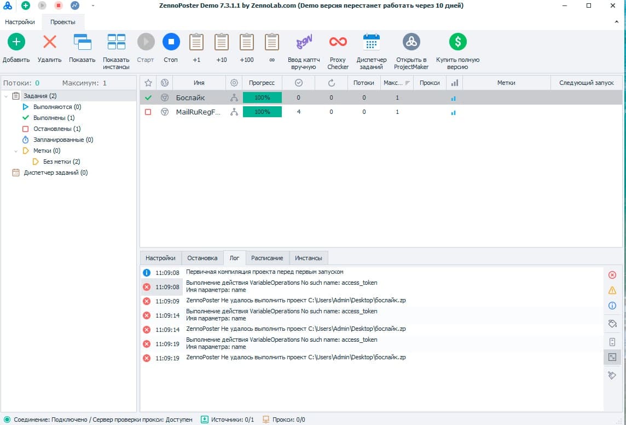Click the Показать windows icon

pos(82,42)
